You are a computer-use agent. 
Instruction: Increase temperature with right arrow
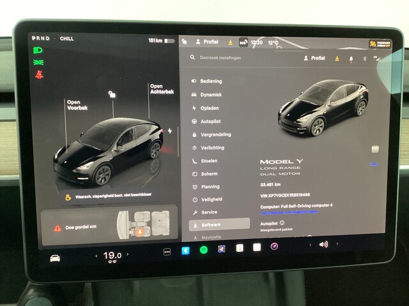tap(128, 256)
